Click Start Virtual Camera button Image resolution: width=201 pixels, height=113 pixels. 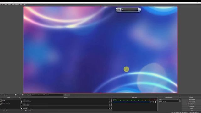tap(192, 105)
